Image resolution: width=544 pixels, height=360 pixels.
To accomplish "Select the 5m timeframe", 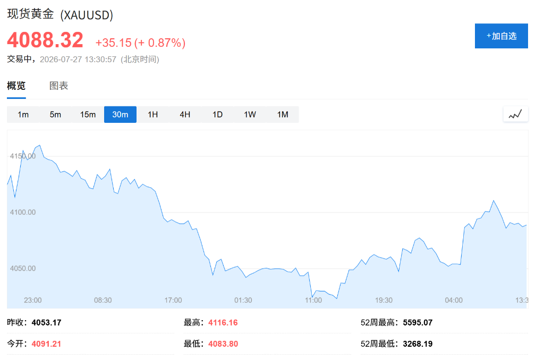I will pos(55,114).
